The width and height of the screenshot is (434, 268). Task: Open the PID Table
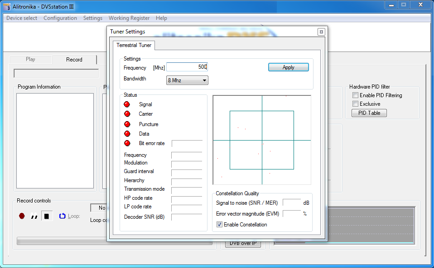pyautogui.click(x=369, y=113)
